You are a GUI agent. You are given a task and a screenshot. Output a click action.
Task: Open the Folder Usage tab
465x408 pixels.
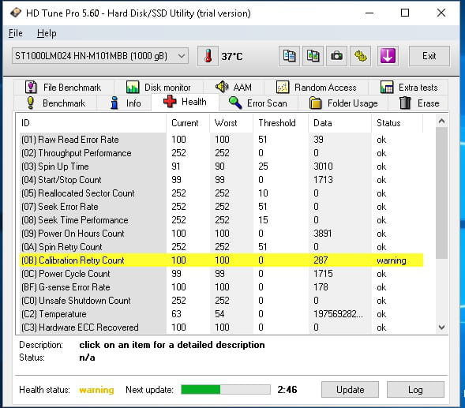[x=343, y=103]
